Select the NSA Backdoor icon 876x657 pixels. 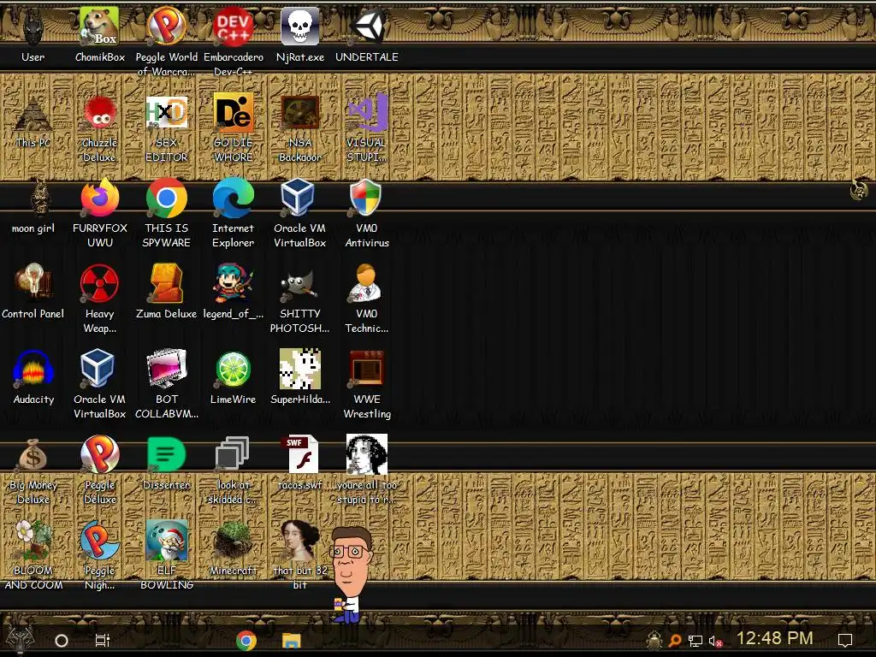click(300, 114)
